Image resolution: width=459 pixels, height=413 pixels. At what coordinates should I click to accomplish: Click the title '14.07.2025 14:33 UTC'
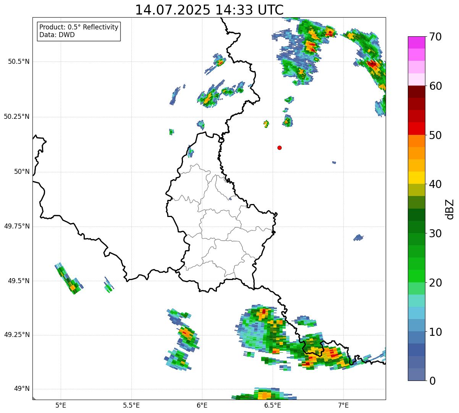209,10
